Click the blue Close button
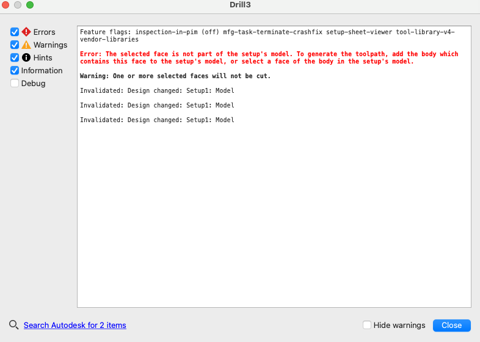Screen dimensions: 480x342 451,325
